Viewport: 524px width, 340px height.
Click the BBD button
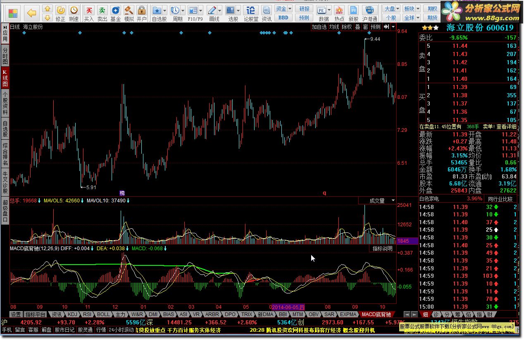point(283,18)
